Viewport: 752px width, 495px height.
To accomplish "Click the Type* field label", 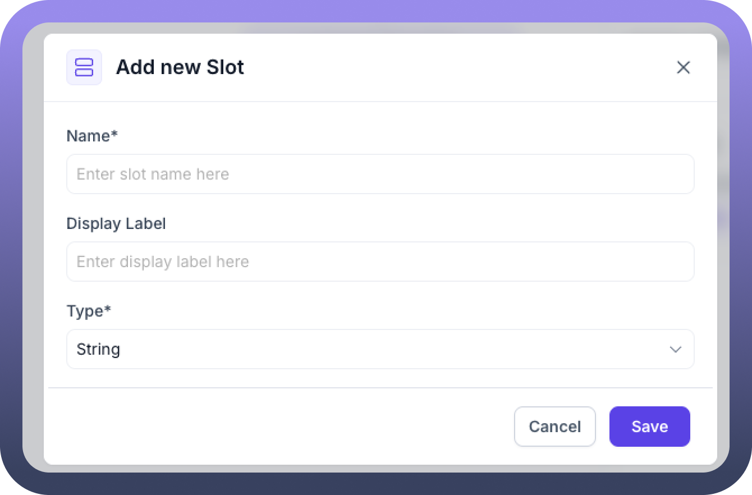I will click(x=85, y=311).
